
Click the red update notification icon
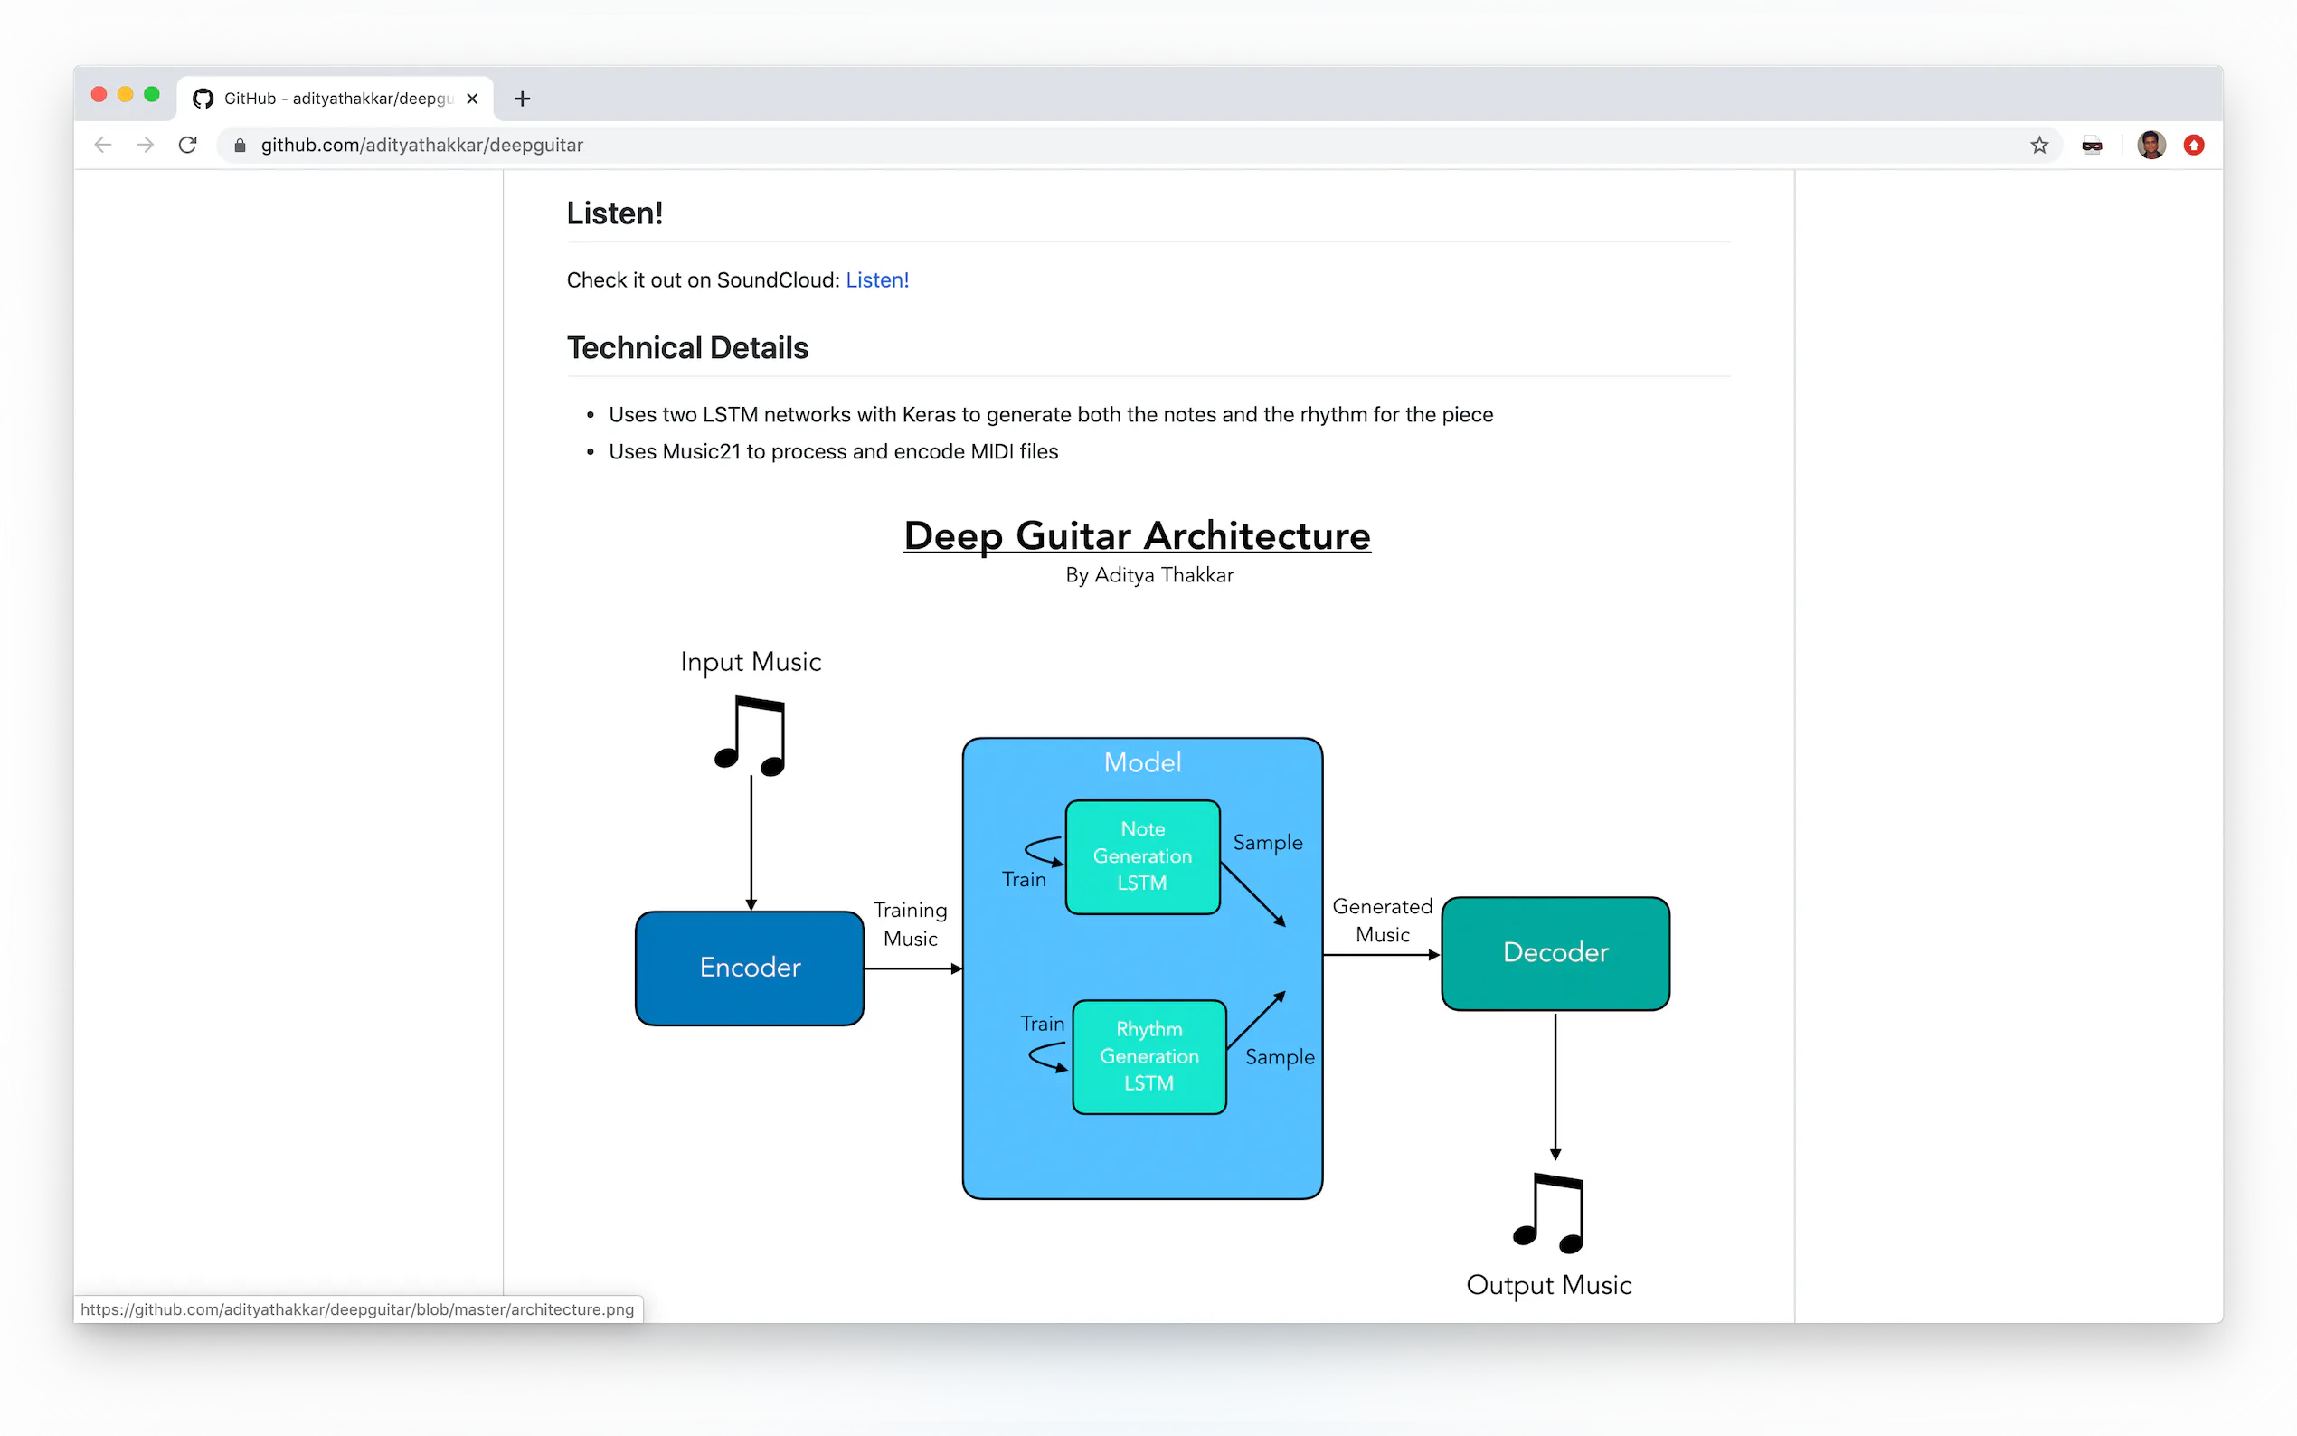pos(2194,145)
